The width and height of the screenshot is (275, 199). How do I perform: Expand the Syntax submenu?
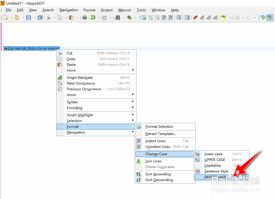click(96, 102)
